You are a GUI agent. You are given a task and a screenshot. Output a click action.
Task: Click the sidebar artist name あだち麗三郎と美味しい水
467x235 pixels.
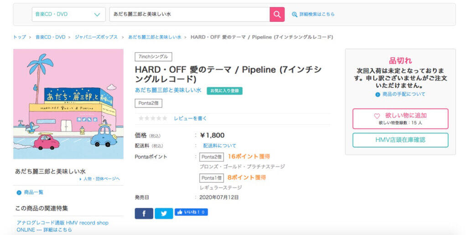50,171
